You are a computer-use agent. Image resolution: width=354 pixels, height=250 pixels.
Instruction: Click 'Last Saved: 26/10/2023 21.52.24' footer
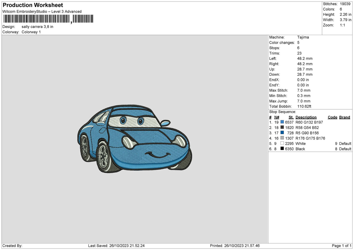(x=116, y=246)
